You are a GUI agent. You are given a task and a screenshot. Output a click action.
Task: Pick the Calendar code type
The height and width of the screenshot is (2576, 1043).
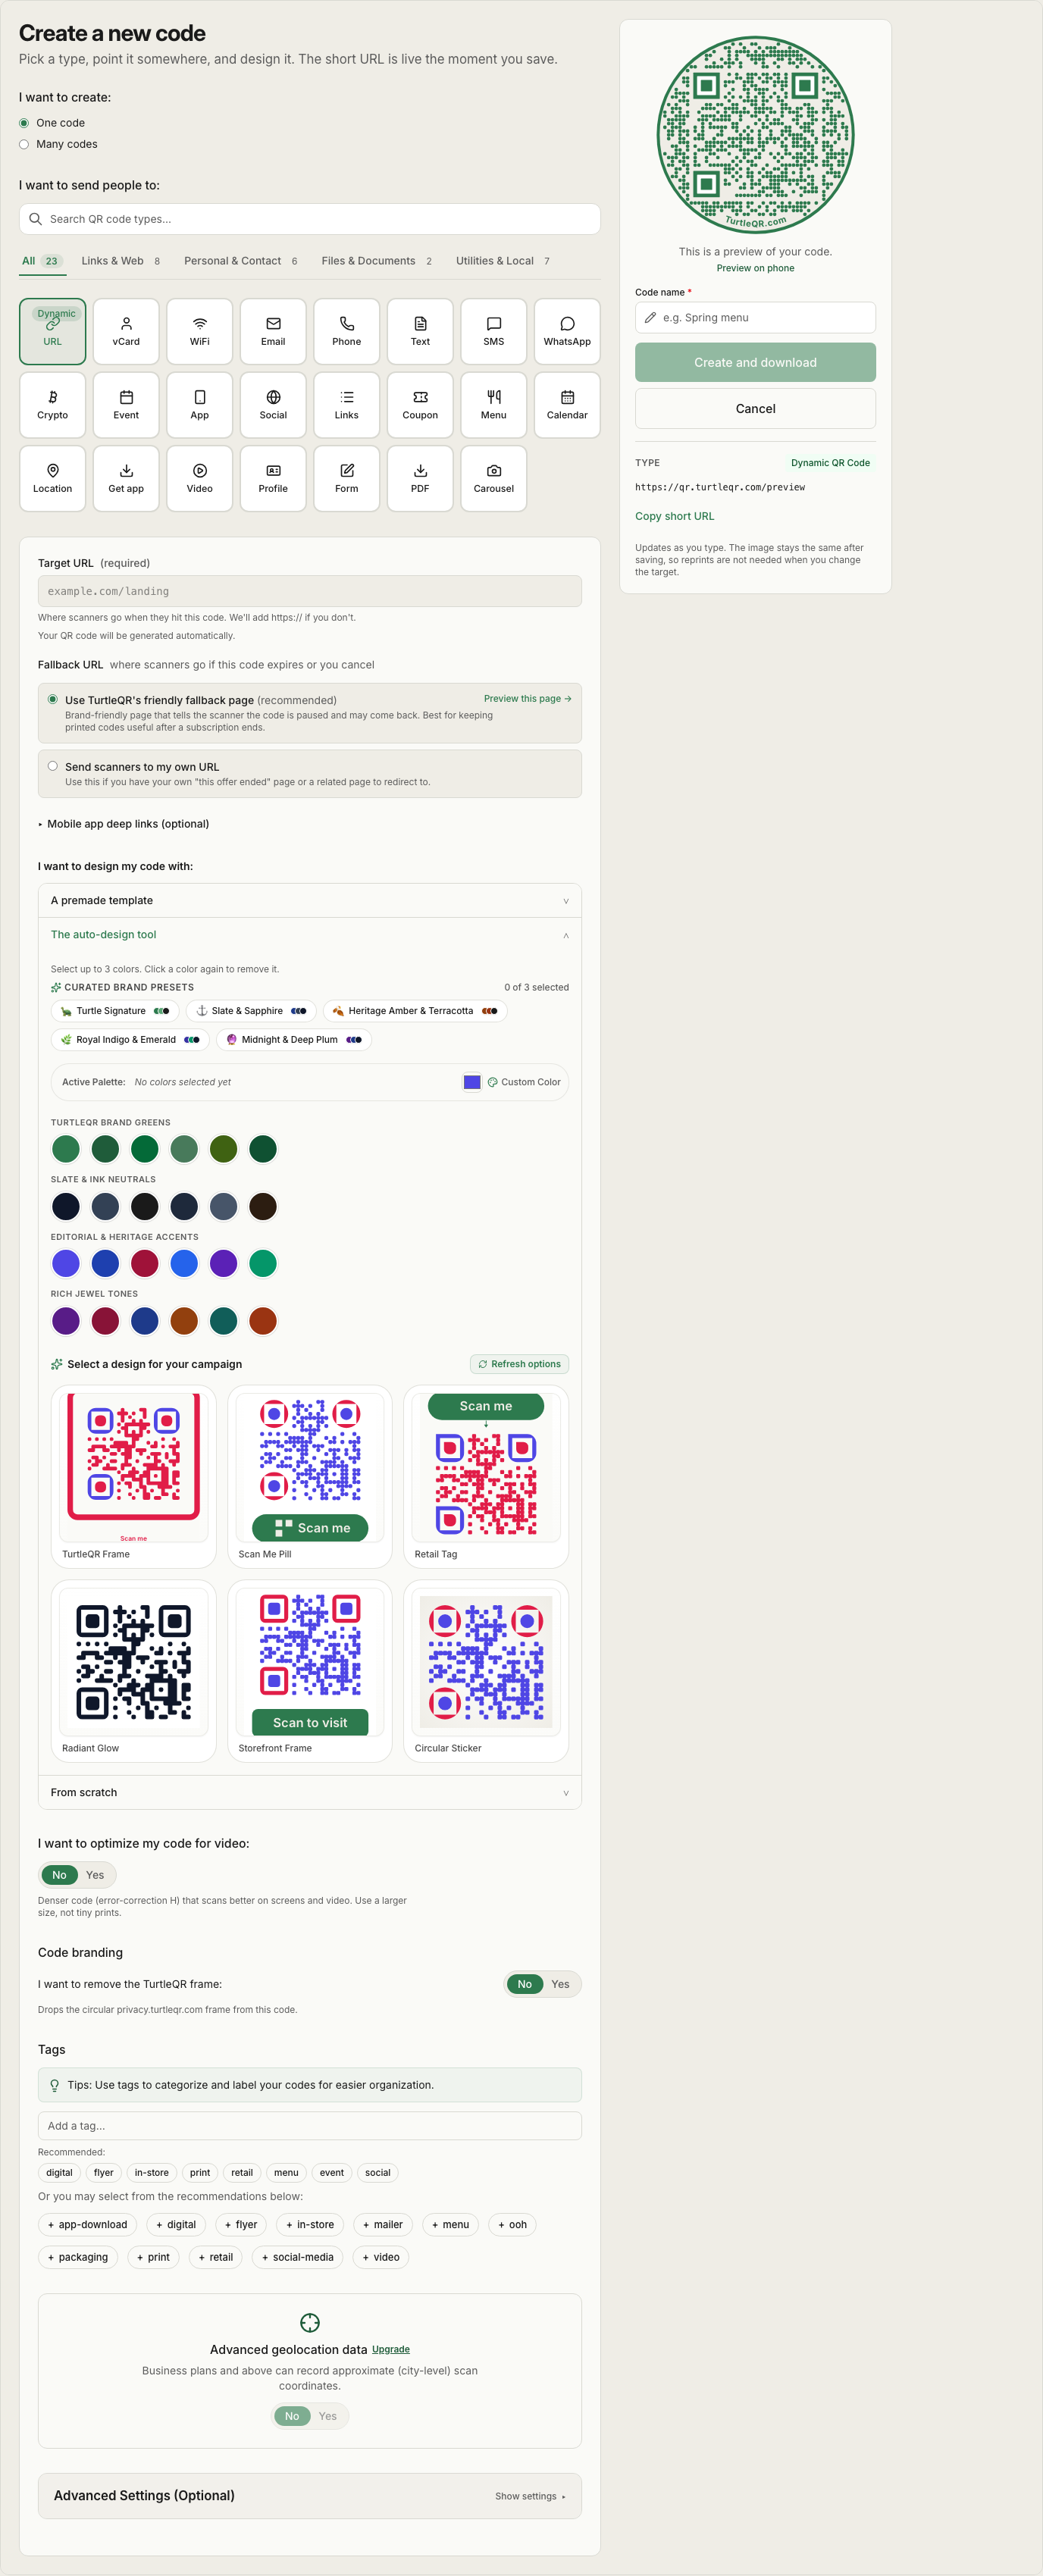(x=567, y=405)
